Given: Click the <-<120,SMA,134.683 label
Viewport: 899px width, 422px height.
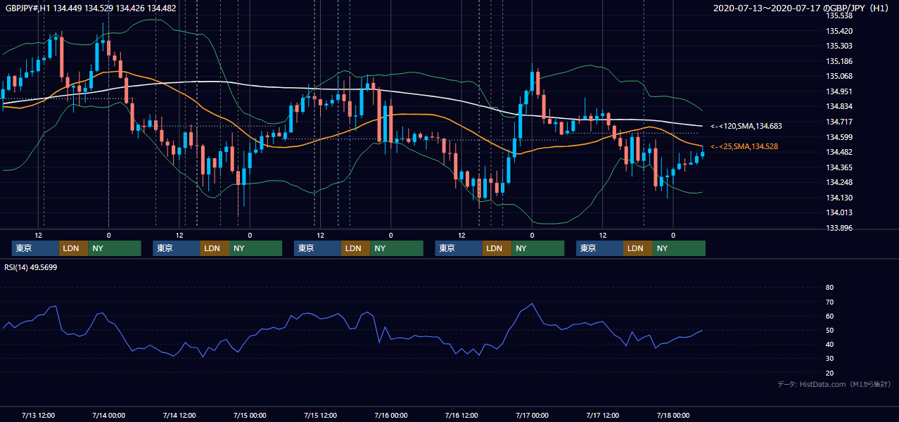Looking at the screenshot, I should click(746, 126).
